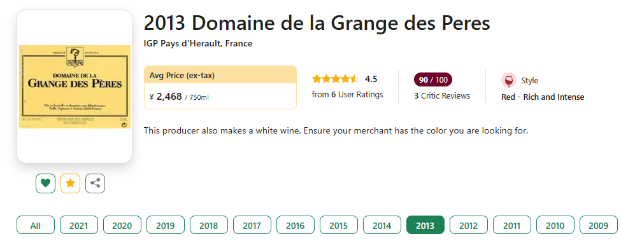Click the 'from 6 User Ratings' link
Screen dimensions: 621x241
click(347, 94)
